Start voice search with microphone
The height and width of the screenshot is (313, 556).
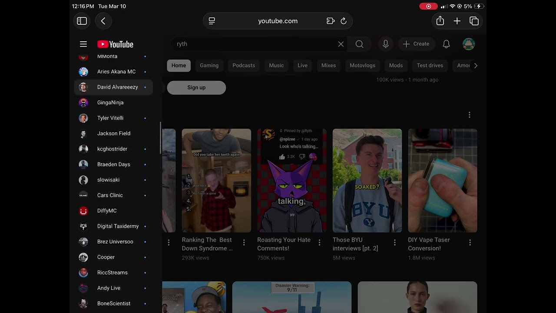(385, 44)
